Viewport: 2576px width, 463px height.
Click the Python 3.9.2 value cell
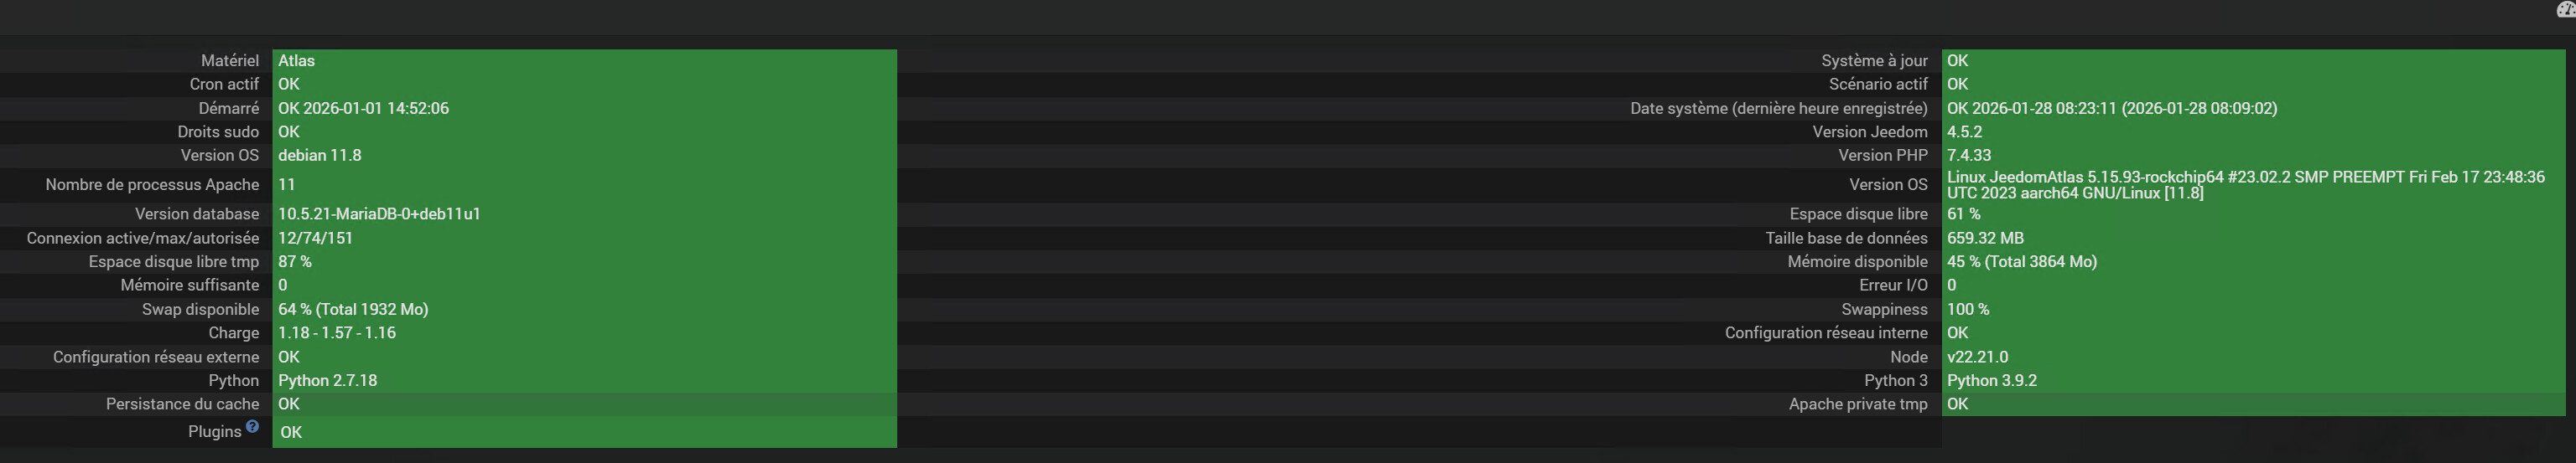click(x=1991, y=380)
